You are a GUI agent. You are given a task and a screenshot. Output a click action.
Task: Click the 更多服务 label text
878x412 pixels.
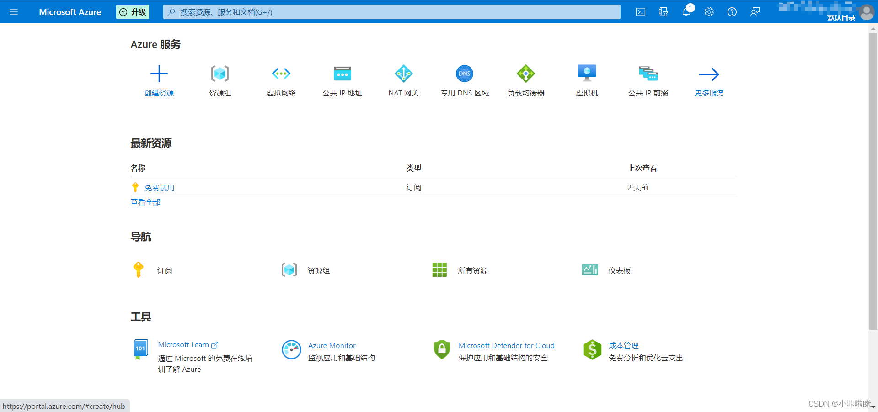click(x=709, y=93)
